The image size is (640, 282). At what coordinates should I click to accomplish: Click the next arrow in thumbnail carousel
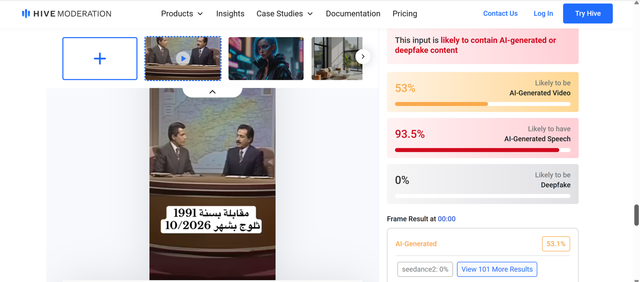pos(363,57)
